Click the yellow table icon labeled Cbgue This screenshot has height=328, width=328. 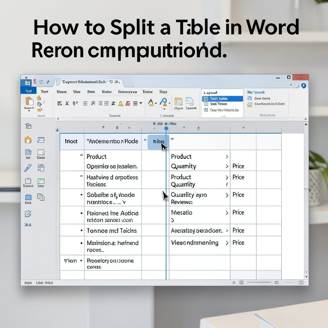coord(178,102)
